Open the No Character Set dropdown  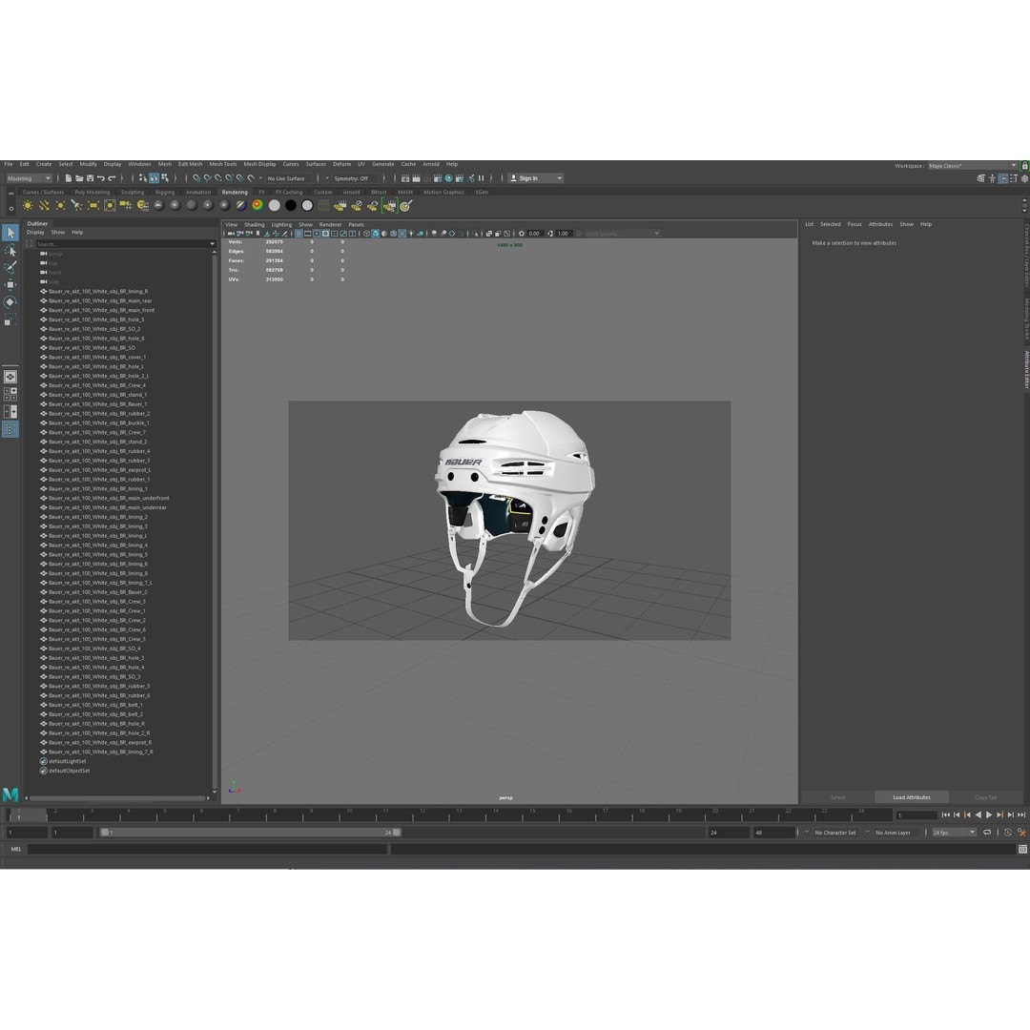pyautogui.click(x=835, y=833)
